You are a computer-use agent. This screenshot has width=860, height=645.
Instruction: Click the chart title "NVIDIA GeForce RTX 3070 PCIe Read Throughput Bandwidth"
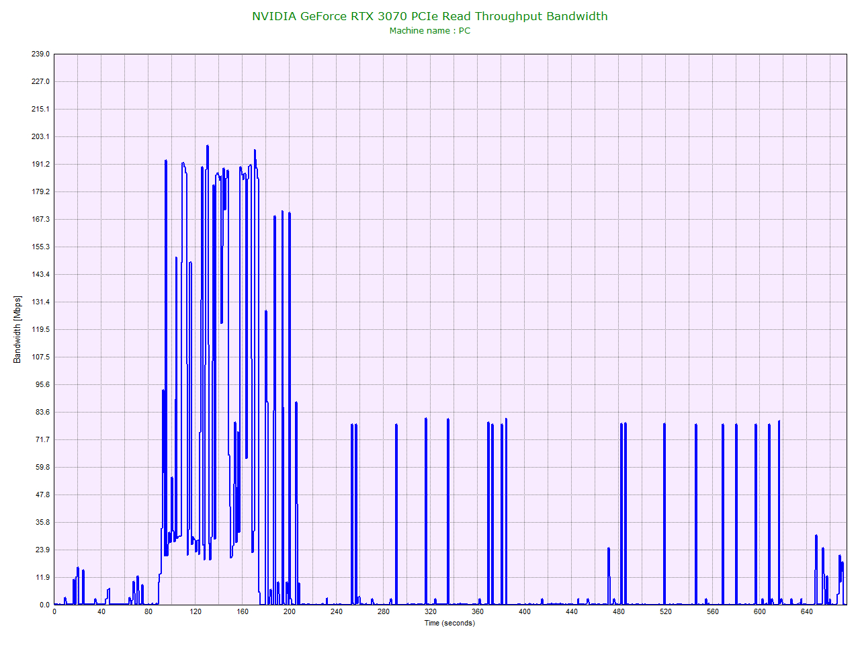(430, 16)
